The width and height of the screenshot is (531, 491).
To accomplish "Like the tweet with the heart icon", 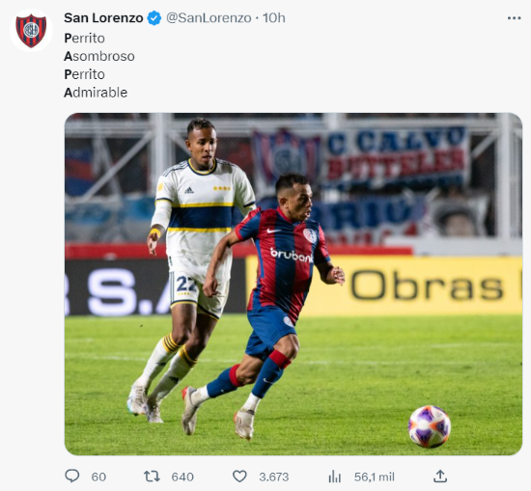I will (239, 477).
